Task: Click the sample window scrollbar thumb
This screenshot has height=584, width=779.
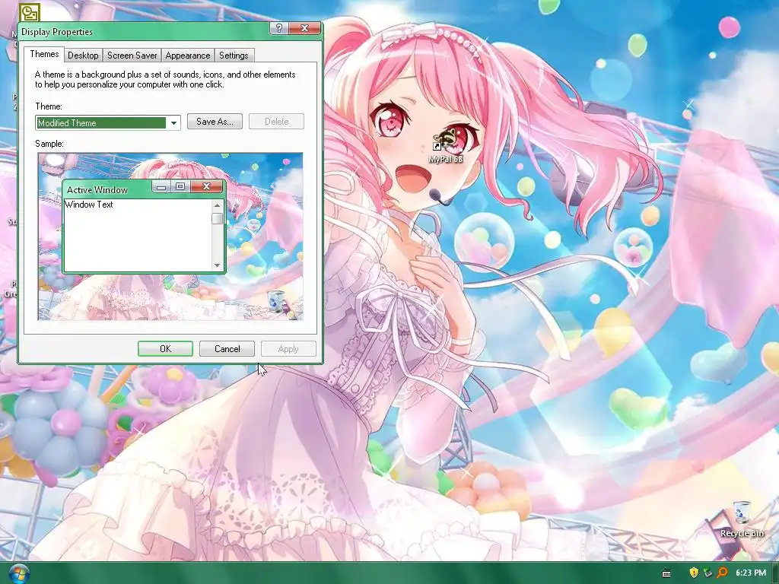Action: [x=217, y=218]
